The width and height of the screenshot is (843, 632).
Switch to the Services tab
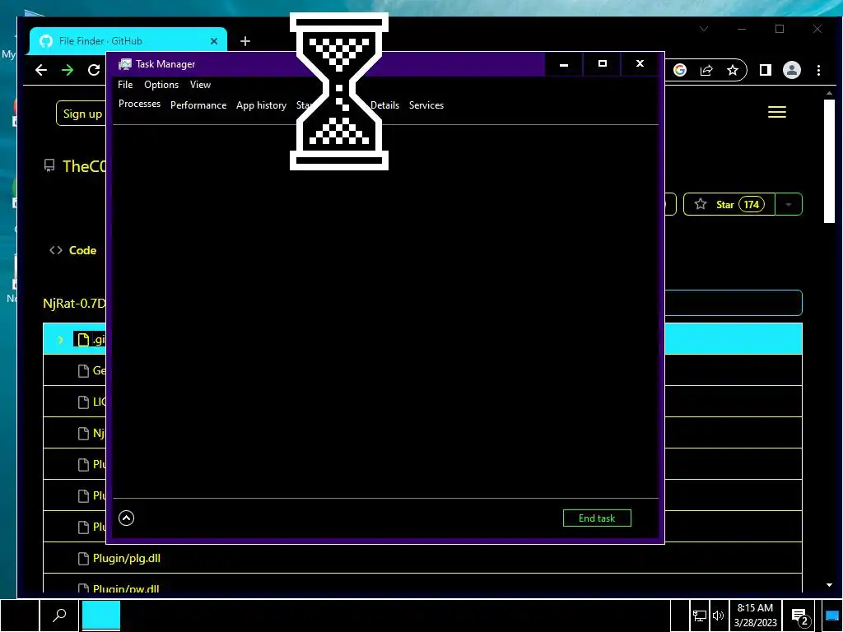tap(426, 105)
